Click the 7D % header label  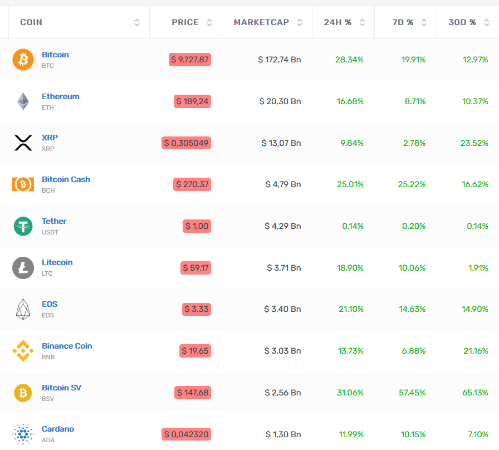tap(403, 22)
